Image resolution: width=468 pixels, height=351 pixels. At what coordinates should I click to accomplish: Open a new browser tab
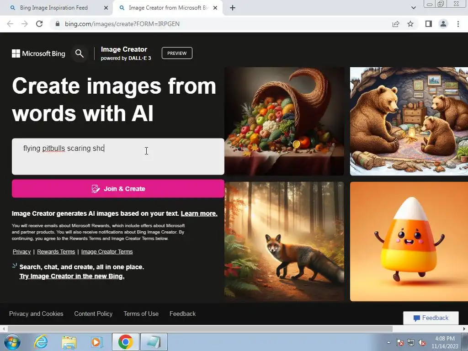click(x=233, y=8)
